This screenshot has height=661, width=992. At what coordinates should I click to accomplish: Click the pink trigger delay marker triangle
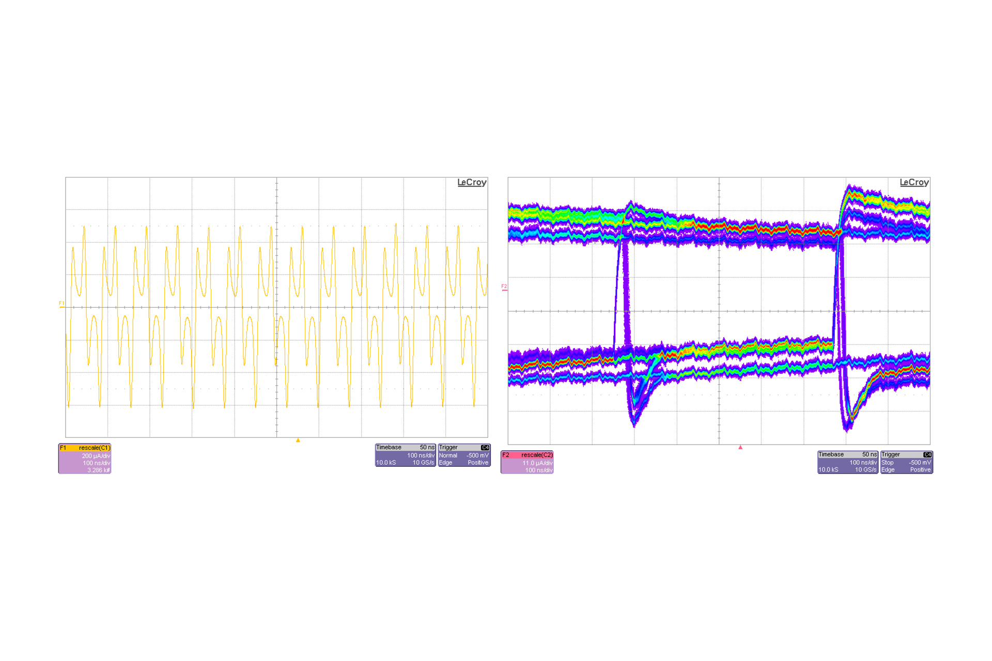tap(740, 447)
